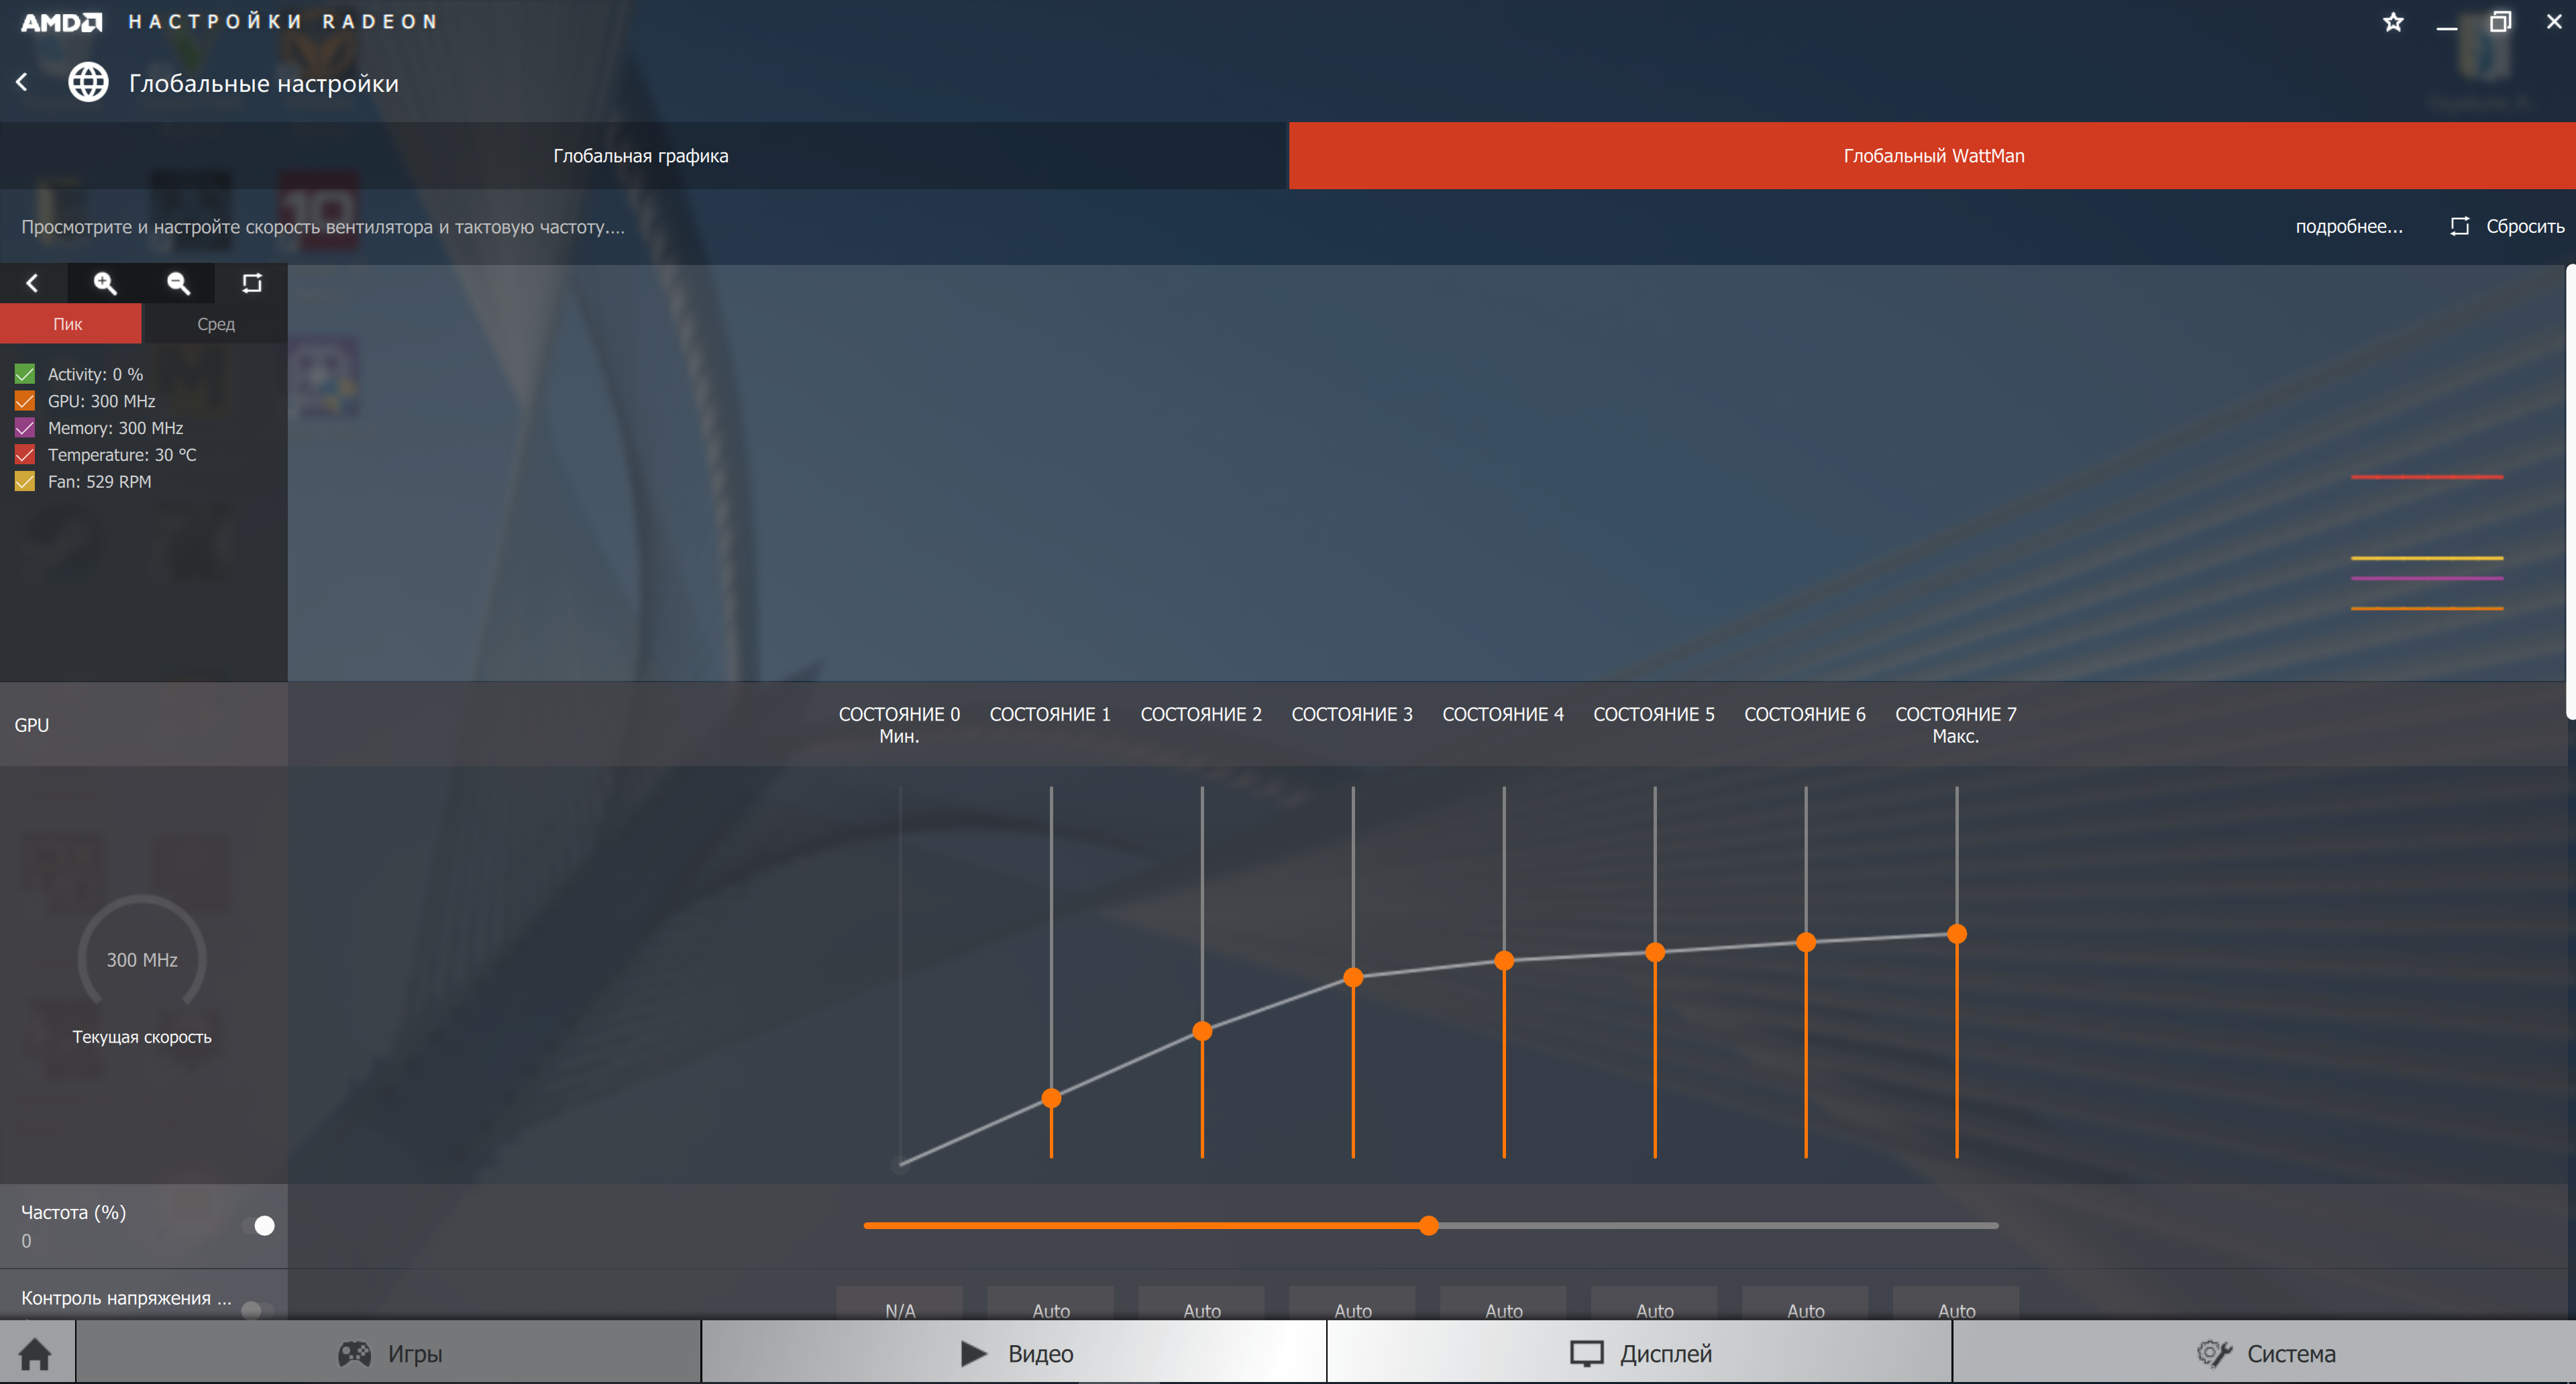The width and height of the screenshot is (2576, 1384).
Task: Collapse the graph panel with its back arrow
Action: (x=33, y=283)
